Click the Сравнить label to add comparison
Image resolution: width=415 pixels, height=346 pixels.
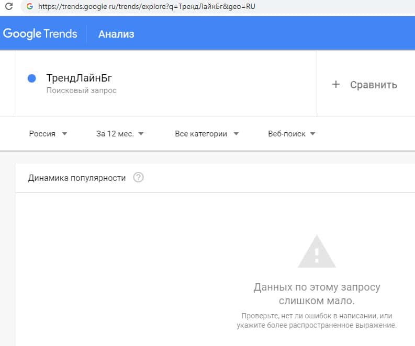coord(373,85)
